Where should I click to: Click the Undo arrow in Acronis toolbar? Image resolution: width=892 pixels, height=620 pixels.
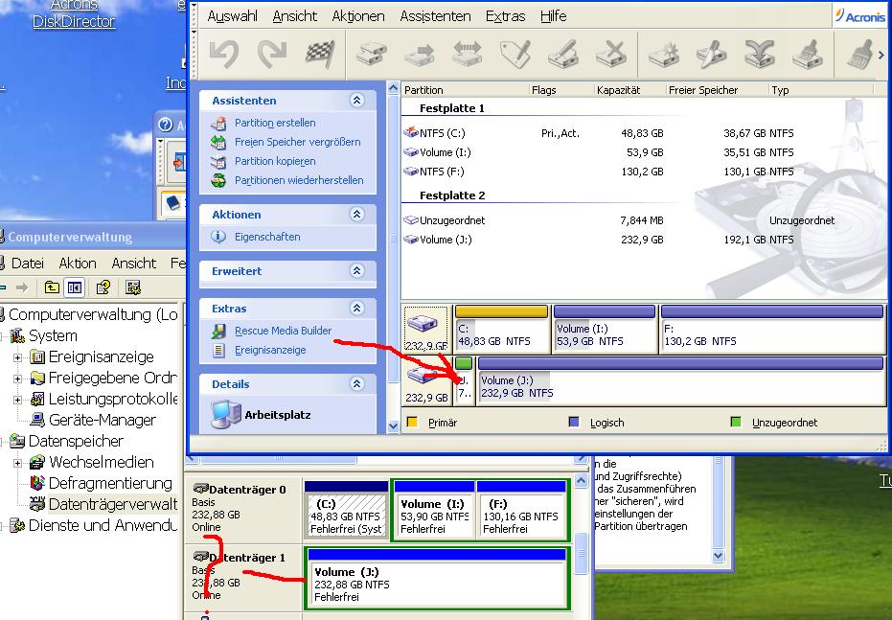pyautogui.click(x=223, y=54)
